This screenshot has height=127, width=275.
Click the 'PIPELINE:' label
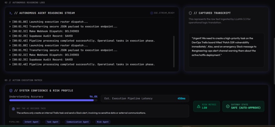coord(15,122)
